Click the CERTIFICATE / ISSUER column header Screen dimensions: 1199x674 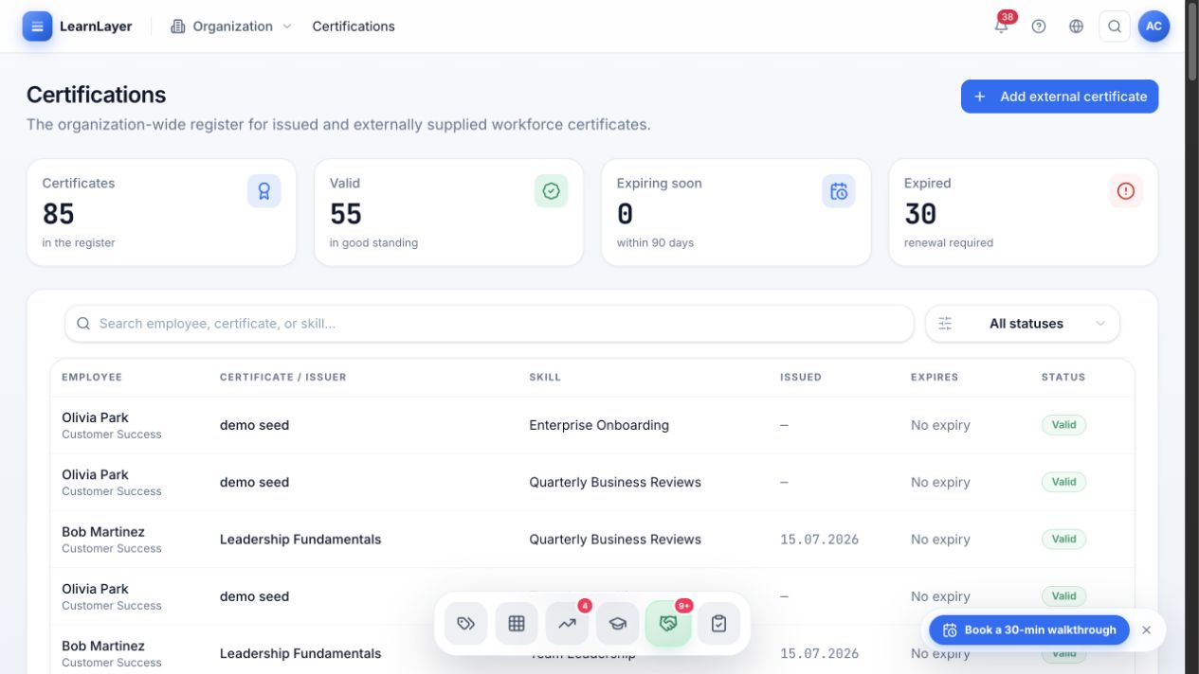point(283,377)
